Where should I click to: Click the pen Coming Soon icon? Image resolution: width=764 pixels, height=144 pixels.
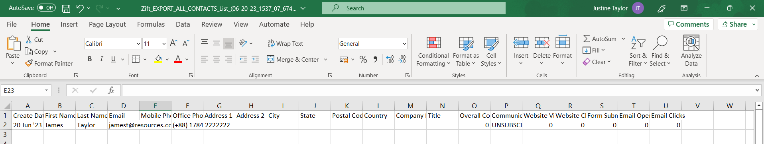click(x=662, y=8)
